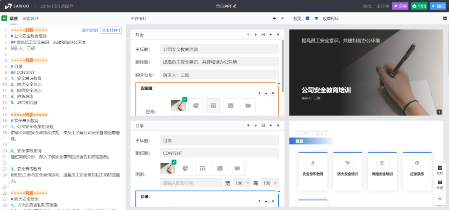Move the 目录 card up
This screenshot has height=210, width=449.
point(248,126)
